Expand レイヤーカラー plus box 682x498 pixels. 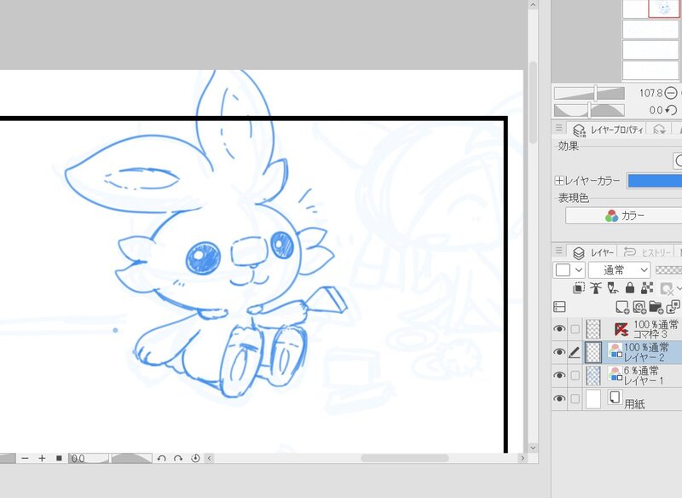point(559,180)
